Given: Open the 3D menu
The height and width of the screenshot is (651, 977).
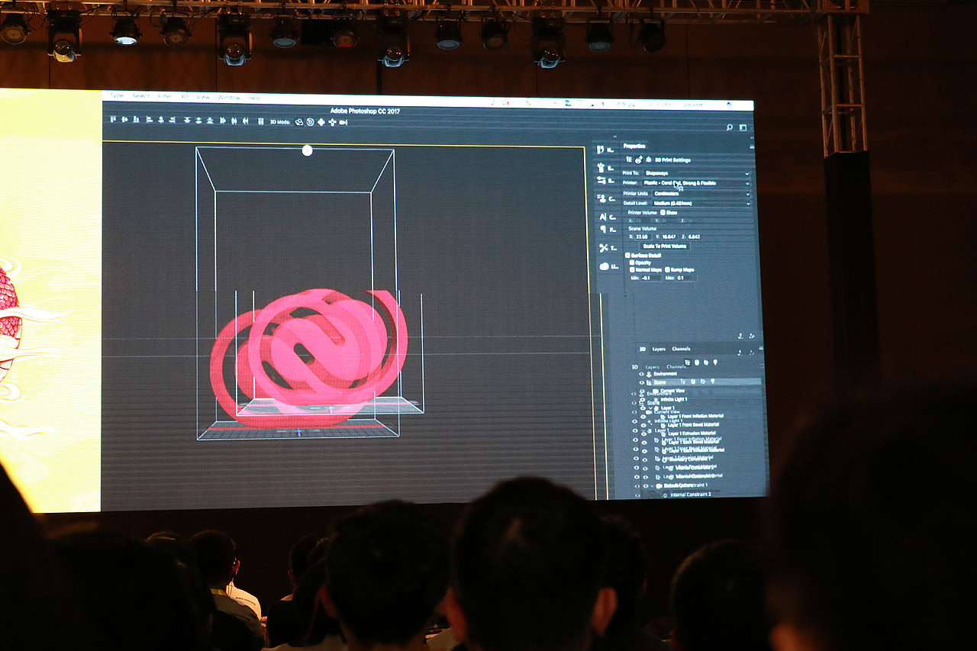Looking at the screenshot, I should pos(184,96).
